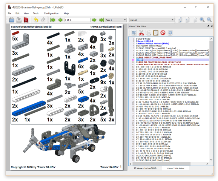
Task: Open the Tools menu
Action: click(36, 13)
